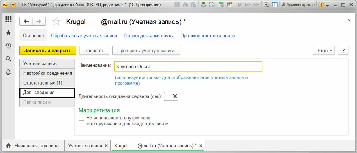
Task: Click the Маршрутизация section heading
Action: click(99, 110)
